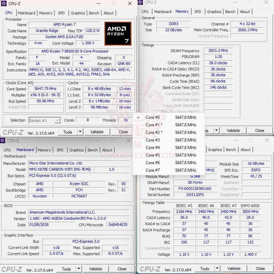This screenshot has height=274, width=274.
Task: Click Close button in the SPD window
Action: click(260, 269)
